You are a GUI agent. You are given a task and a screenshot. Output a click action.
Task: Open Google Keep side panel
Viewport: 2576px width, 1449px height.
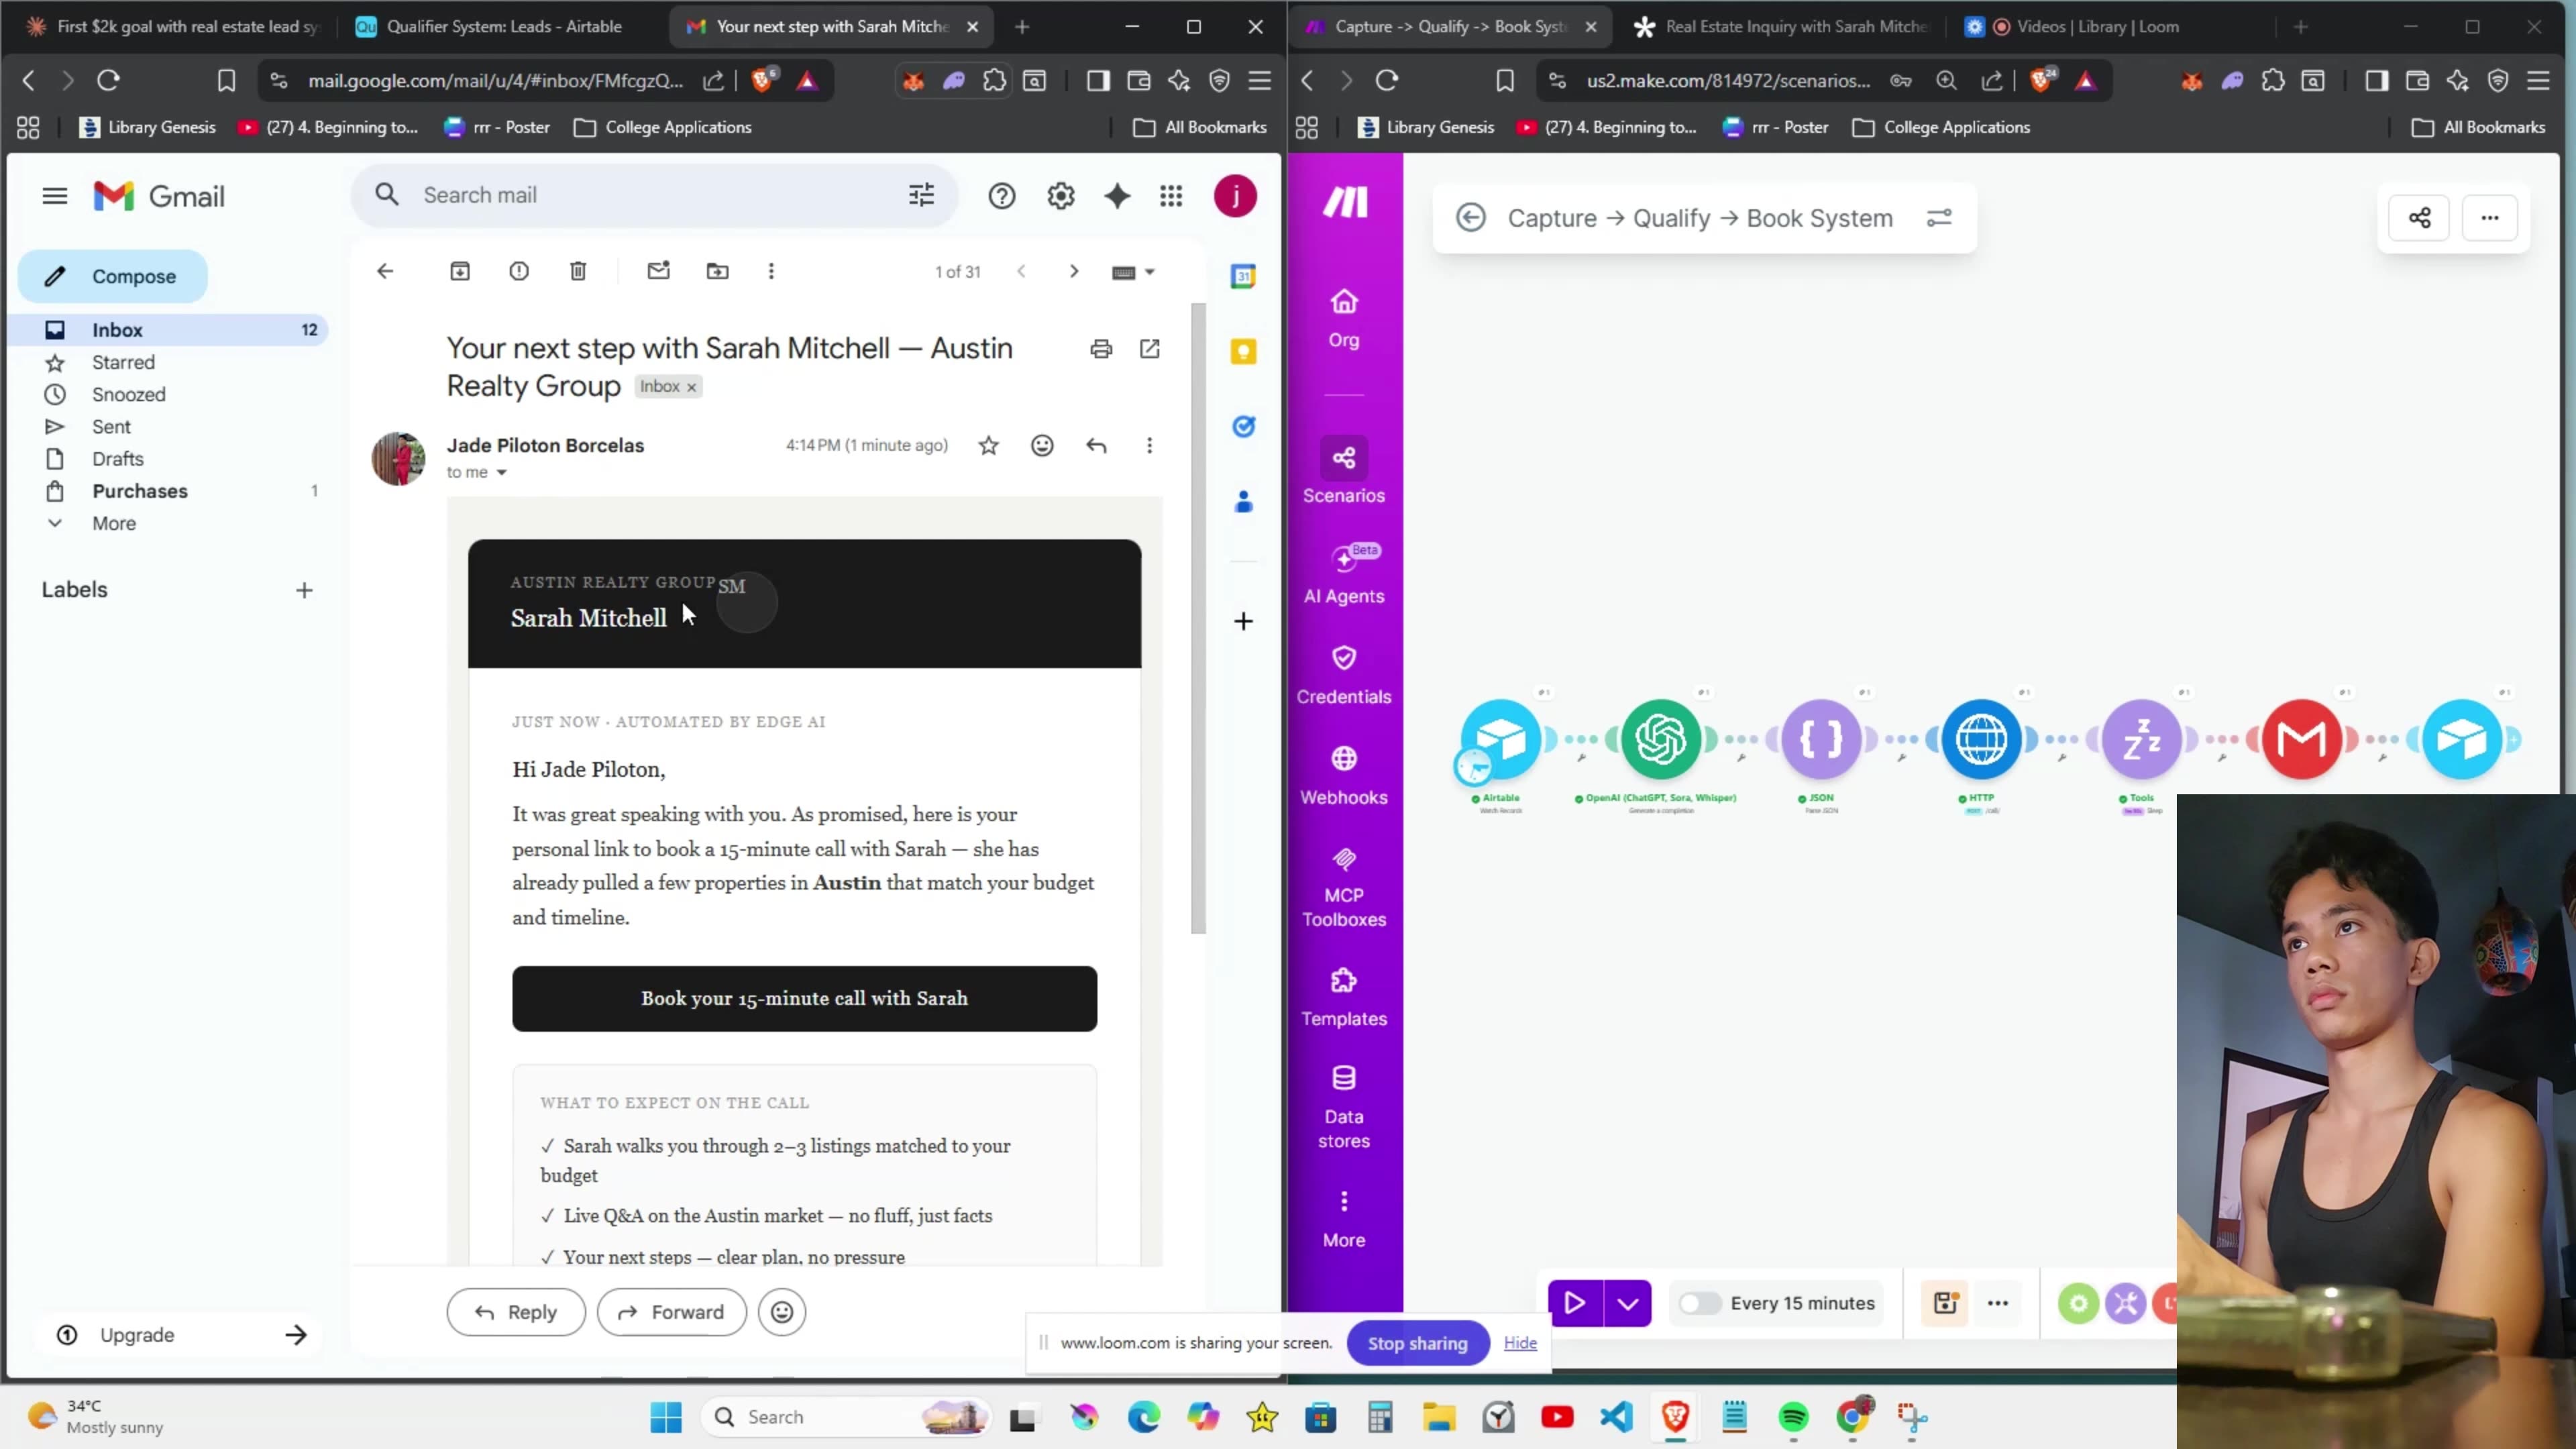coord(1243,351)
